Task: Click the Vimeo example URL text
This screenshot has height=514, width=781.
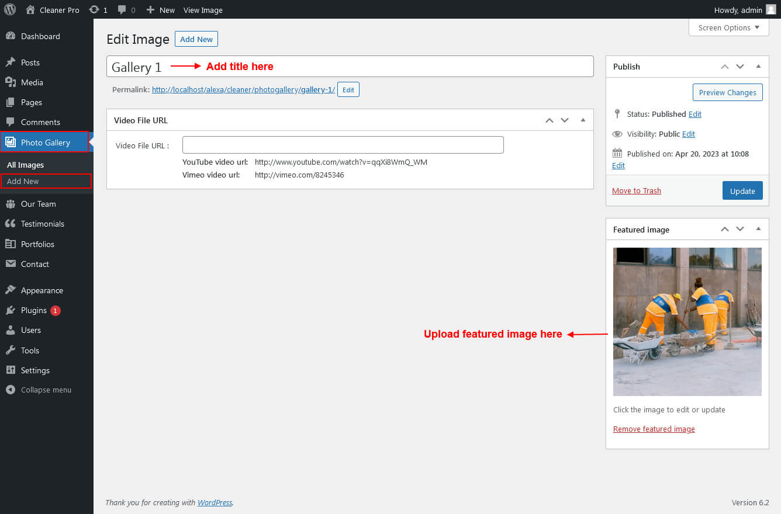Action: point(299,175)
